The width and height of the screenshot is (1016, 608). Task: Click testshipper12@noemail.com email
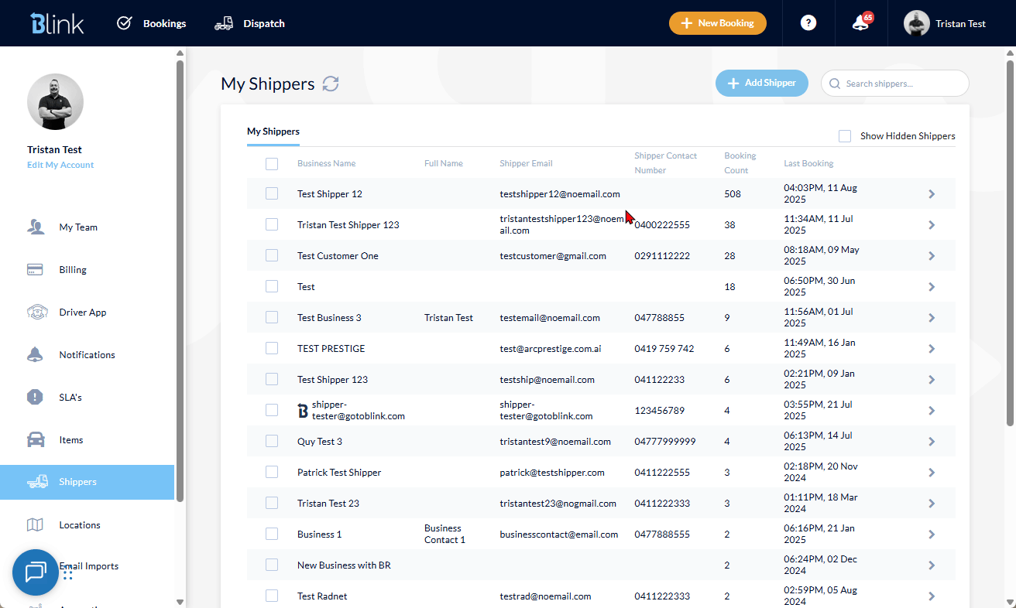(x=560, y=194)
